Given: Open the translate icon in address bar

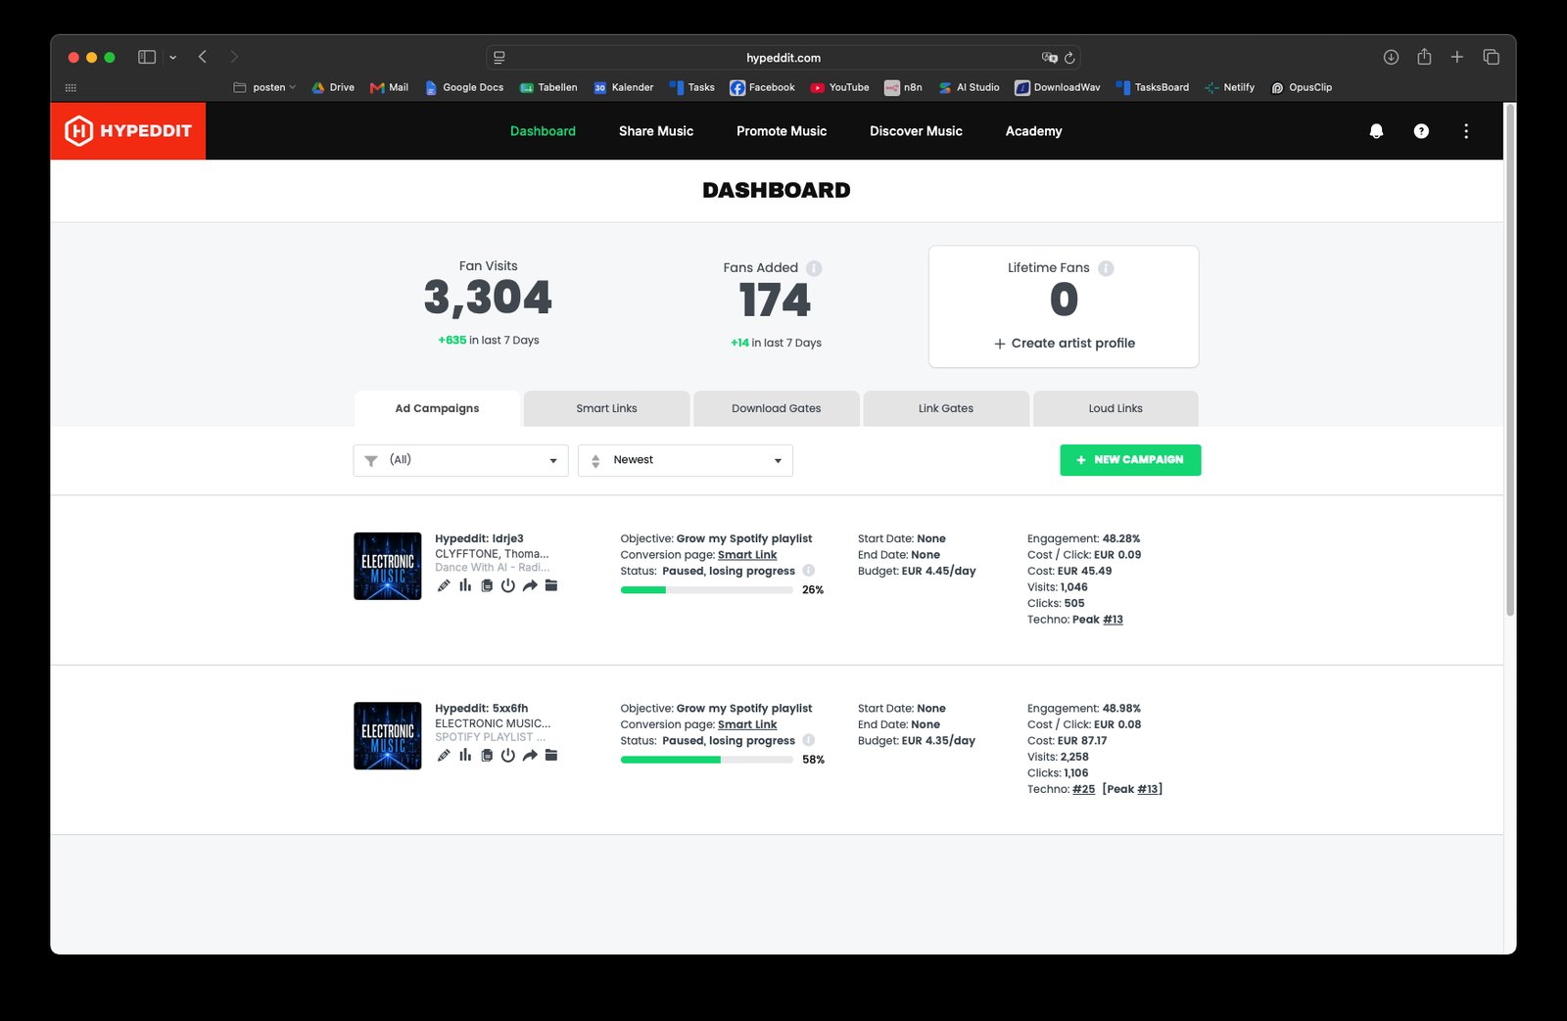Looking at the screenshot, I should 1049,58.
